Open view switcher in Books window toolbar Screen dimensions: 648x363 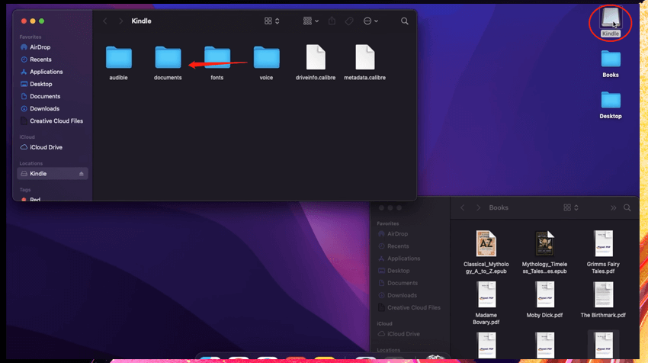pos(571,208)
